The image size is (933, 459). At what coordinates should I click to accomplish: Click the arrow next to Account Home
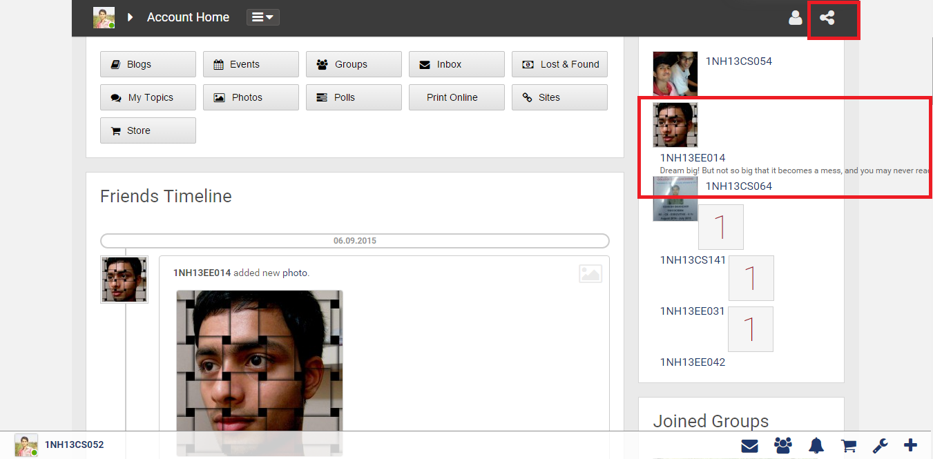[130, 17]
